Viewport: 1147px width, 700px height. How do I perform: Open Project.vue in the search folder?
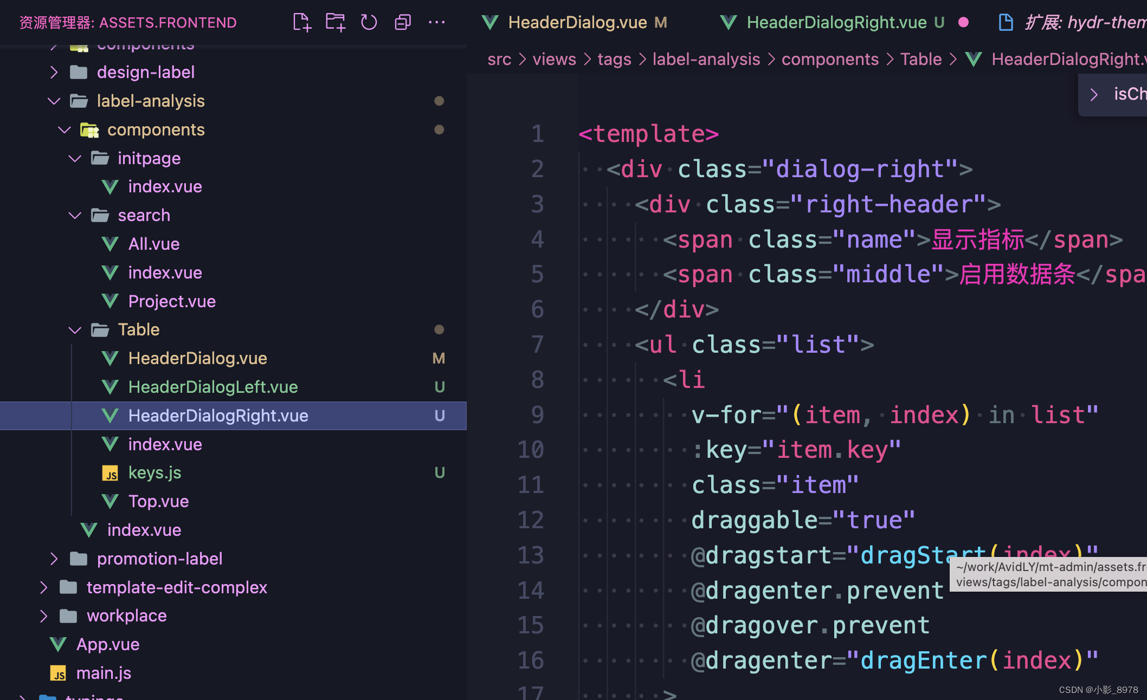pyautogui.click(x=172, y=301)
